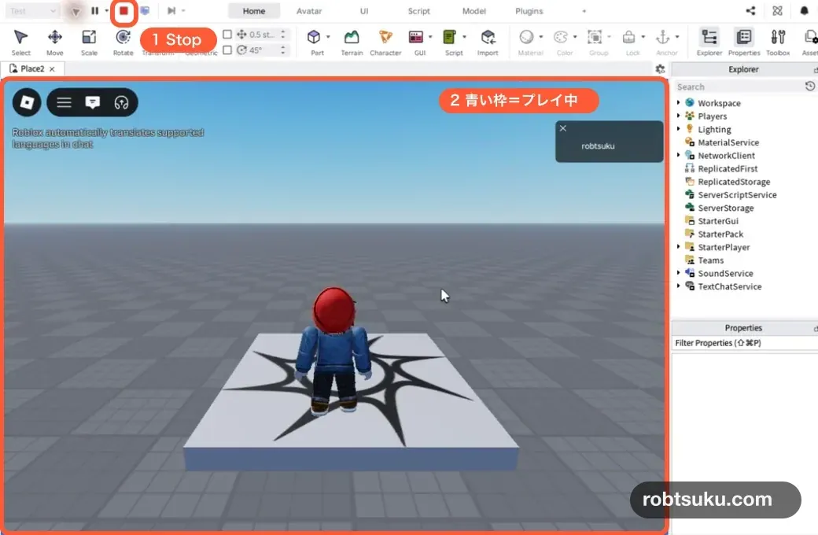Switch to the Model tab
The height and width of the screenshot is (535, 818).
point(473,11)
